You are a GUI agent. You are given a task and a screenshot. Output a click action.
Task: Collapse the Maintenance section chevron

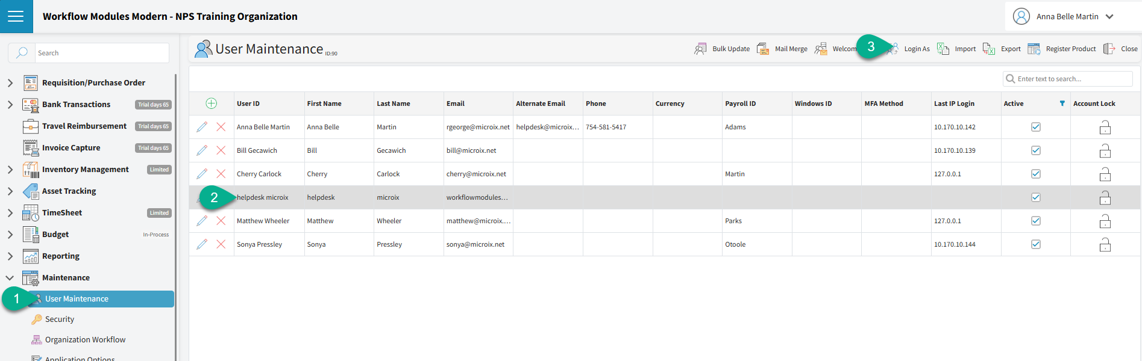pos(10,278)
